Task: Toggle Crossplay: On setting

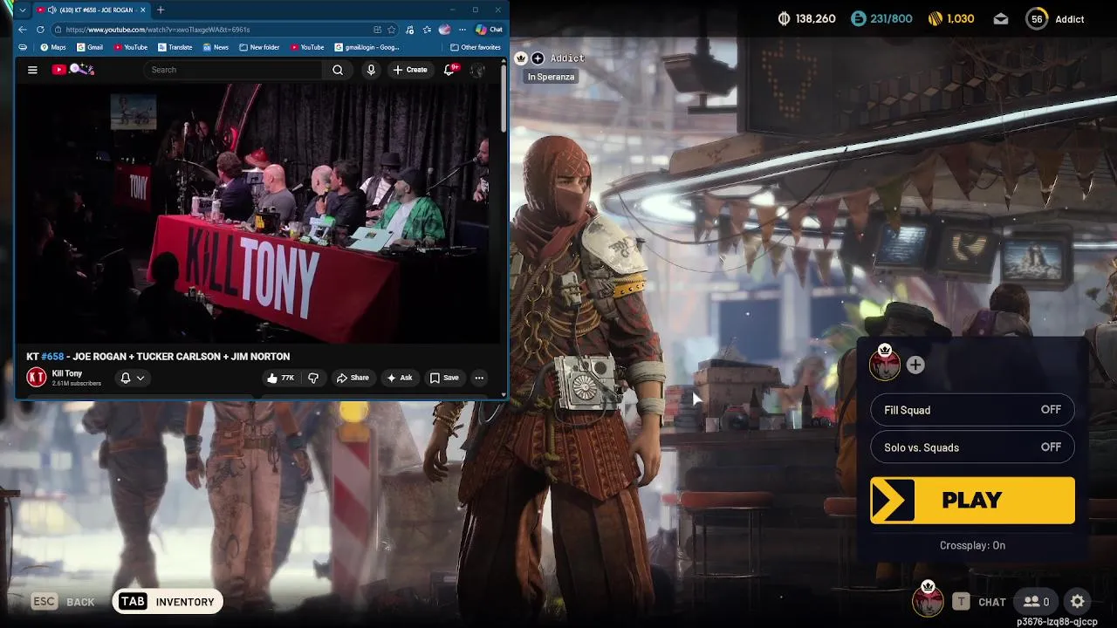Action: (x=972, y=545)
